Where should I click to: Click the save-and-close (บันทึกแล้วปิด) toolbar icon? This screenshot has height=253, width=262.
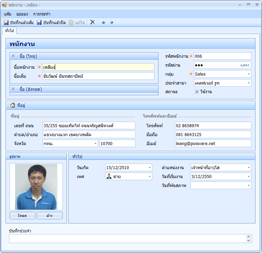tap(39, 22)
